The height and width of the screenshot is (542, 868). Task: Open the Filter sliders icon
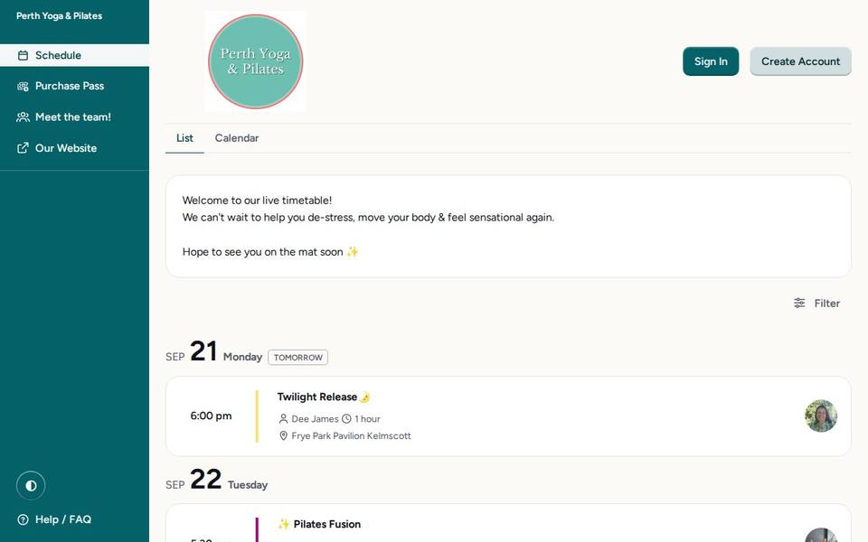(x=799, y=304)
